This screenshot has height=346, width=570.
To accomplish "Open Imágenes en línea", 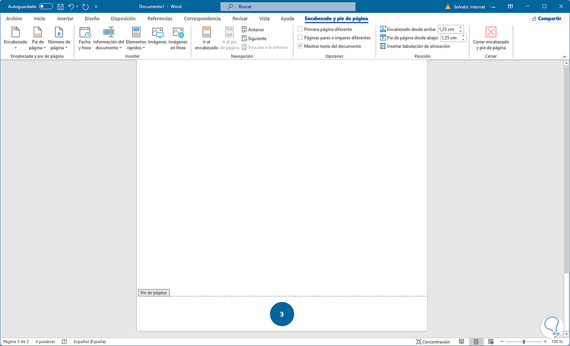I will point(178,38).
